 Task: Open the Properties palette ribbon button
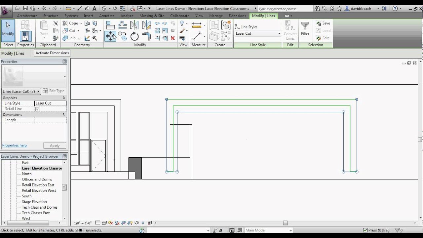(25, 36)
